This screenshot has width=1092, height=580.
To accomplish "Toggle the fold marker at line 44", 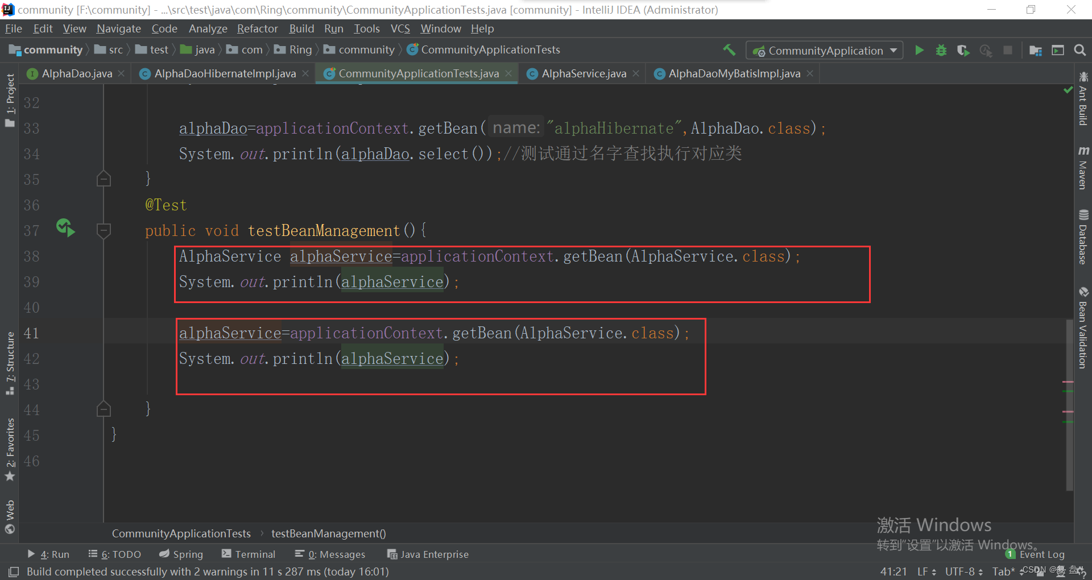I will tap(104, 409).
